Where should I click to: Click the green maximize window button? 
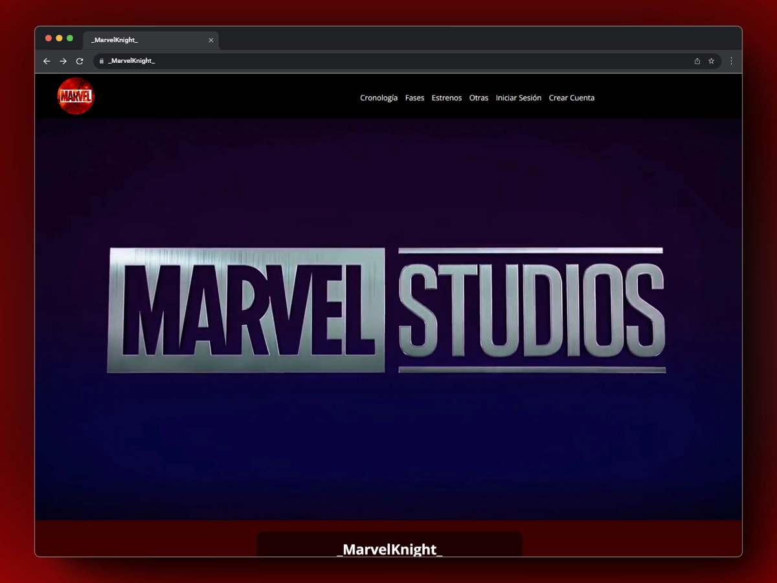(x=70, y=38)
